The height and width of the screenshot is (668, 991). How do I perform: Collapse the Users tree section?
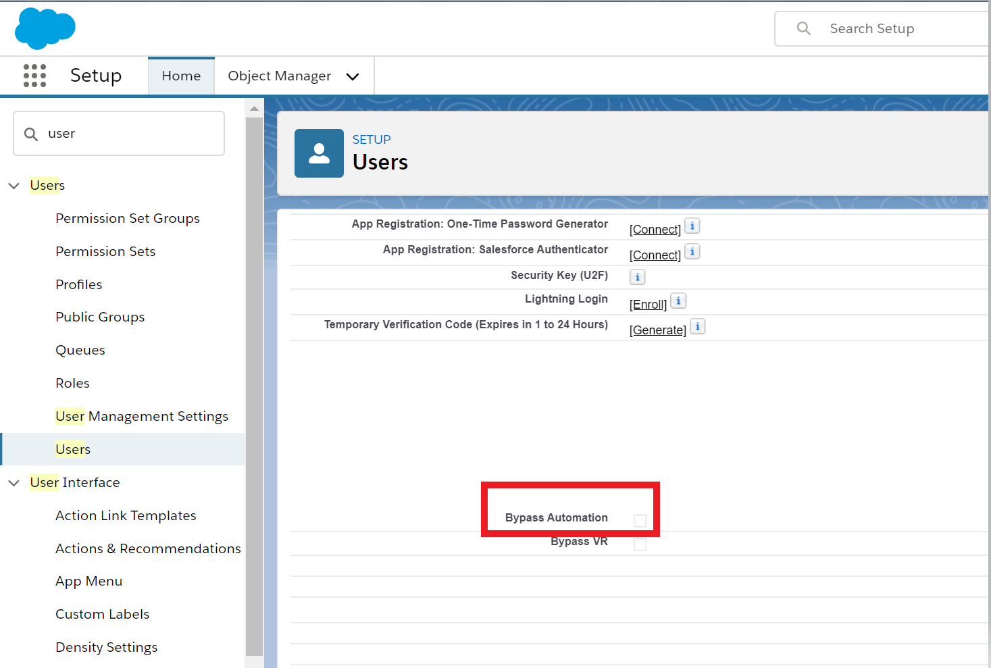[14, 185]
